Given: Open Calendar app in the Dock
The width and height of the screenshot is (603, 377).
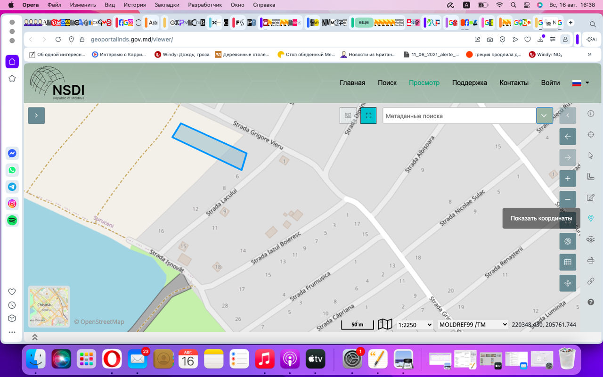Looking at the screenshot, I should (188, 359).
